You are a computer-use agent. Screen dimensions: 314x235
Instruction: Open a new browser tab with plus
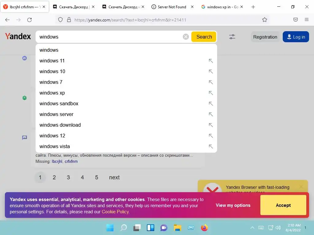coord(253,7)
